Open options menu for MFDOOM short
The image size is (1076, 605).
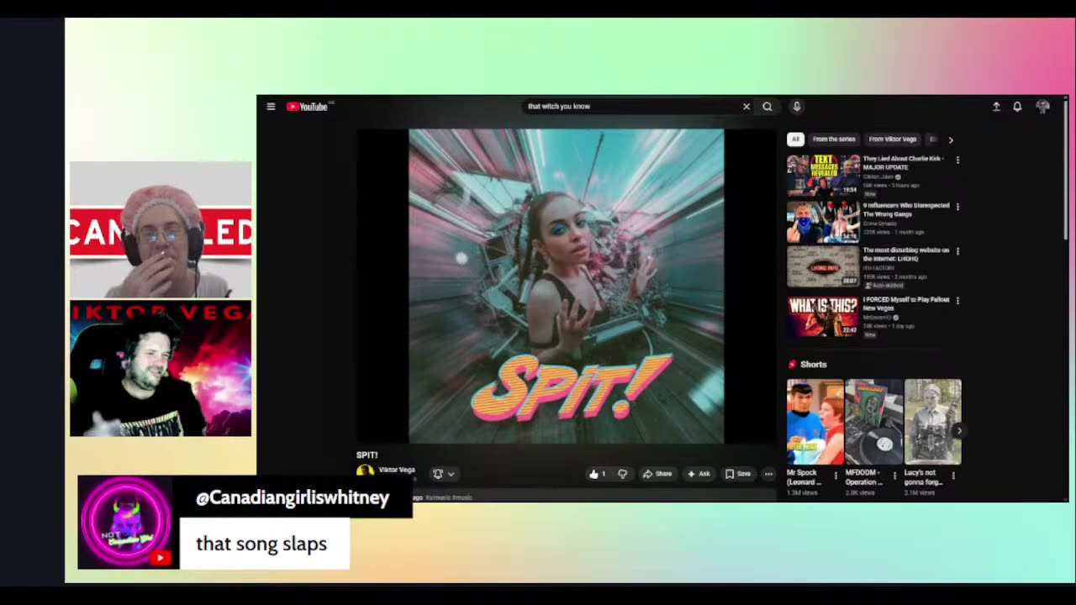894,476
